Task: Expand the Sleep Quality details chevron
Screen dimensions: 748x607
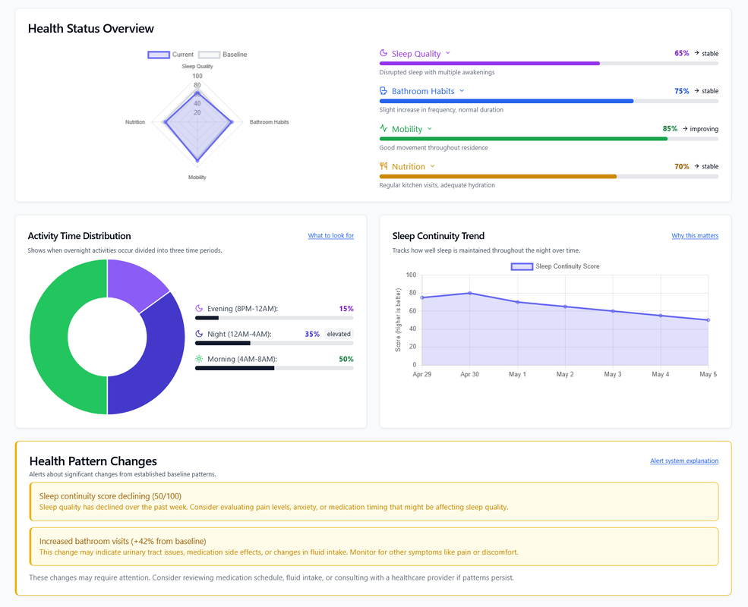Action: tap(447, 53)
